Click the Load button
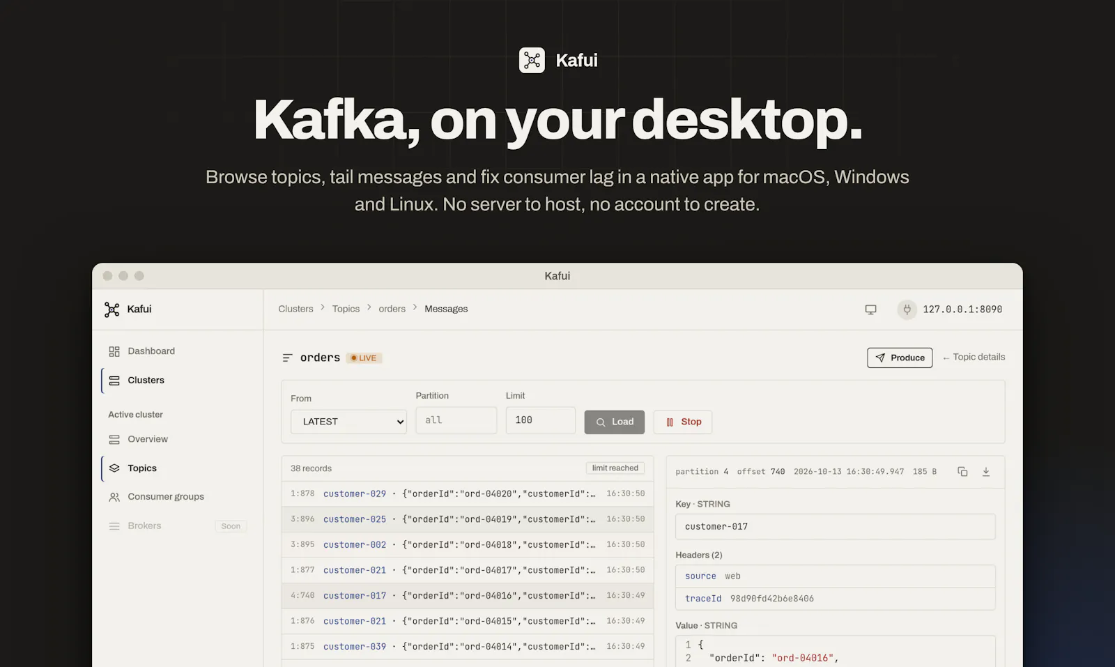Screen dimensions: 1115x667 tap(614, 422)
